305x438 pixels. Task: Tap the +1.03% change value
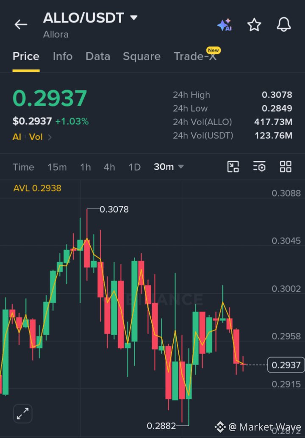pyautogui.click(x=72, y=121)
